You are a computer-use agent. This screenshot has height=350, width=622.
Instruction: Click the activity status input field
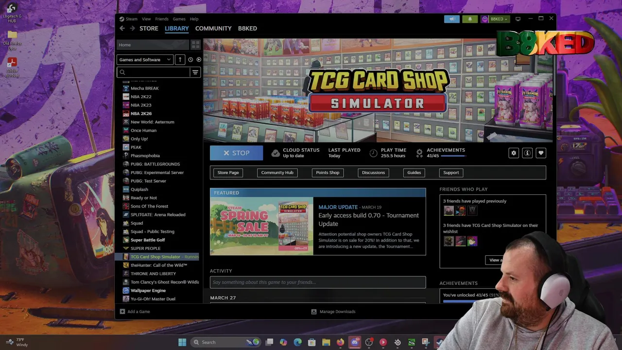tap(318, 282)
